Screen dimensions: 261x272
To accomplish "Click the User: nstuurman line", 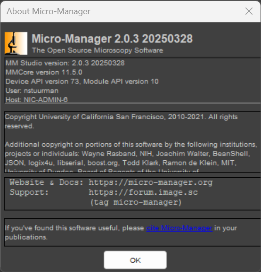I will point(32,91).
